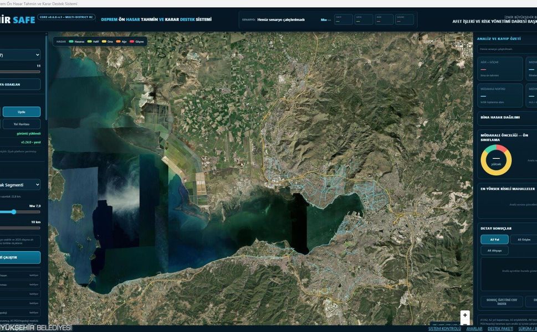Screen dimensions: 537x332
Task: Adjust the Mw 7,0 magnitude slider handle
Action: pos(14,212)
